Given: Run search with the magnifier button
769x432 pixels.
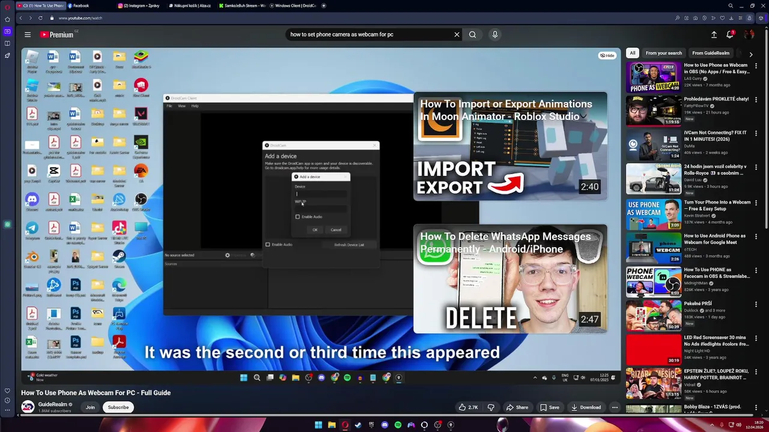Looking at the screenshot, I should 472,35.
